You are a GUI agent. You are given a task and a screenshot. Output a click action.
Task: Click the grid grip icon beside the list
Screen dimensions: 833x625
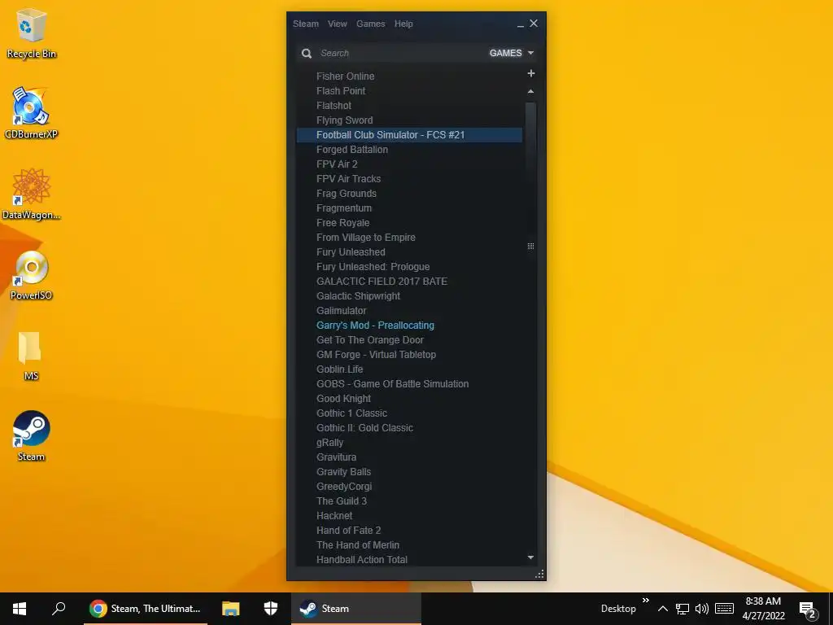coord(530,246)
